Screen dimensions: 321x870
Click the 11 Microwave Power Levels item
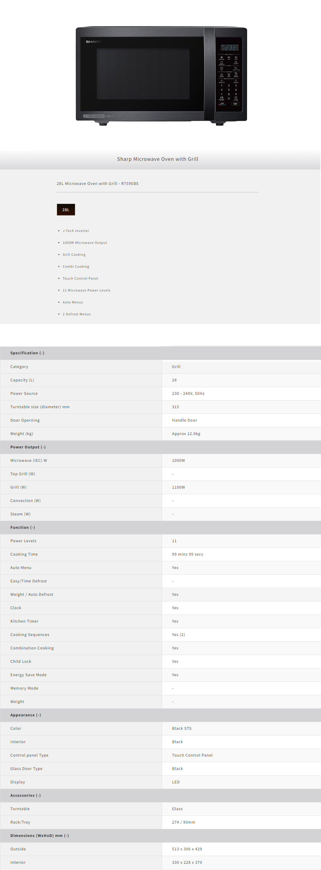tap(86, 291)
